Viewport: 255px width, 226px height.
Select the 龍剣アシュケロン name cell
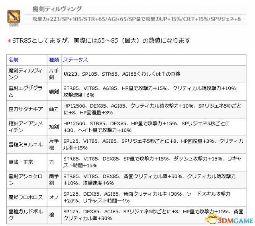[27, 180]
